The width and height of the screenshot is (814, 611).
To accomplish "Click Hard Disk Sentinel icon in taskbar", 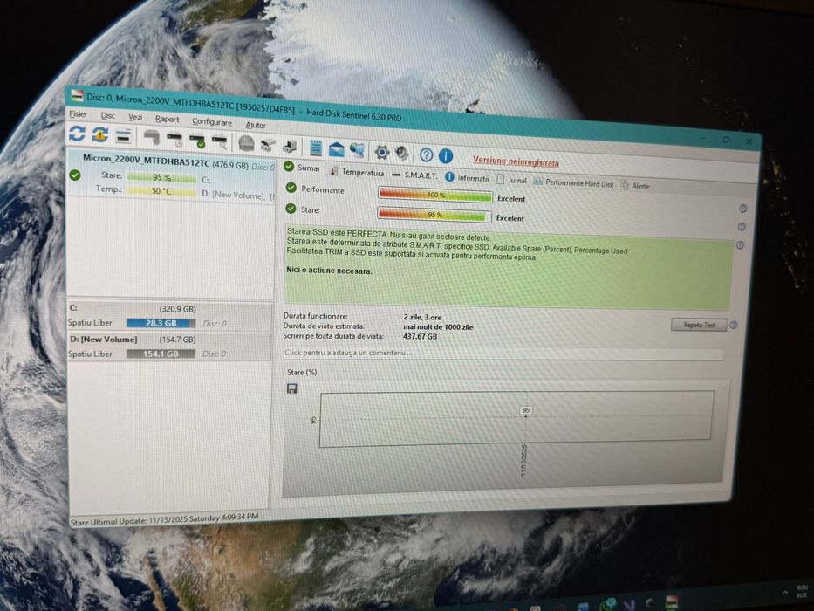I will (x=672, y=602).
